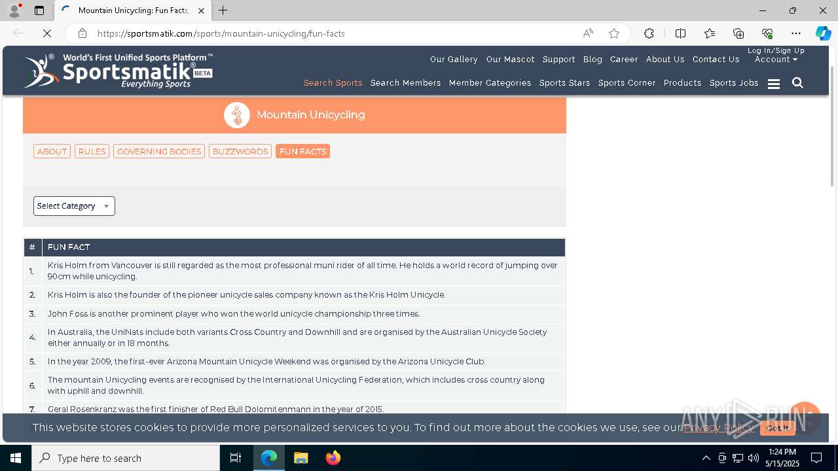Click the Mountain Unicycling sport icon
This screenshot has height=471, width=838.
pyautogui.click(x=237, y=115)
